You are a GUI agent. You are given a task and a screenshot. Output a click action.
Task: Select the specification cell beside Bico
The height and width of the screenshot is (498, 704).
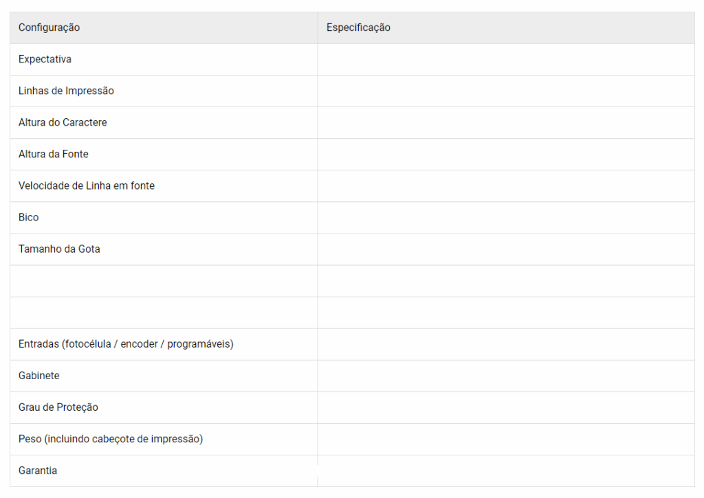(x=506, y=217)
